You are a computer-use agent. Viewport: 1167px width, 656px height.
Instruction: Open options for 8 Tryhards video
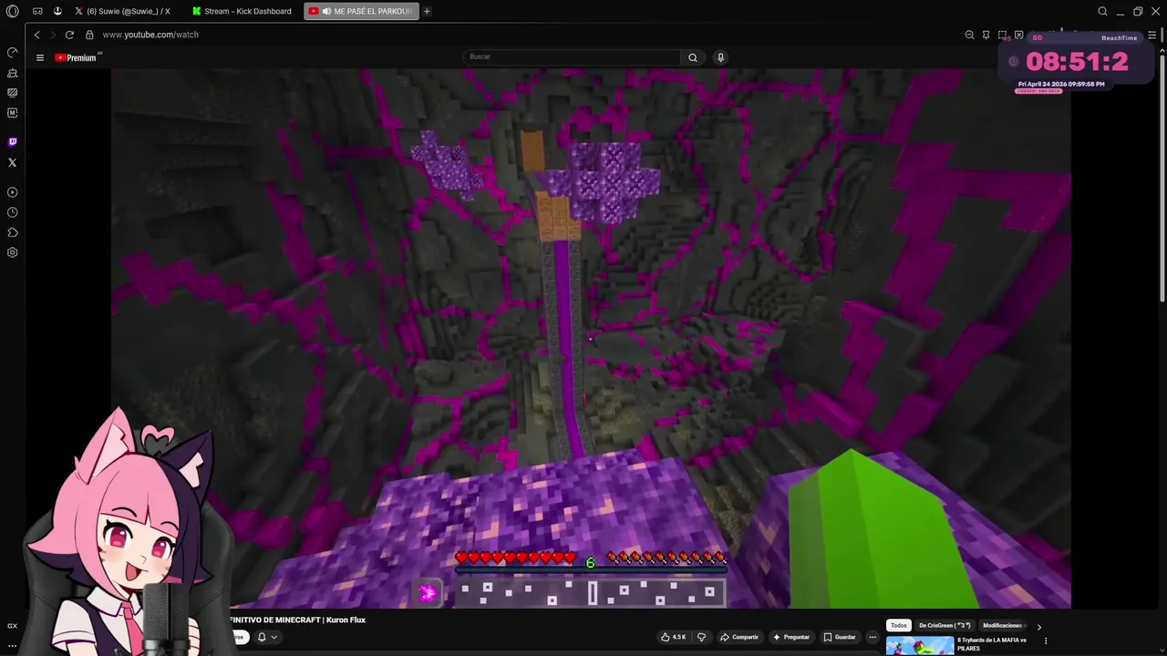click(1046, 641)
